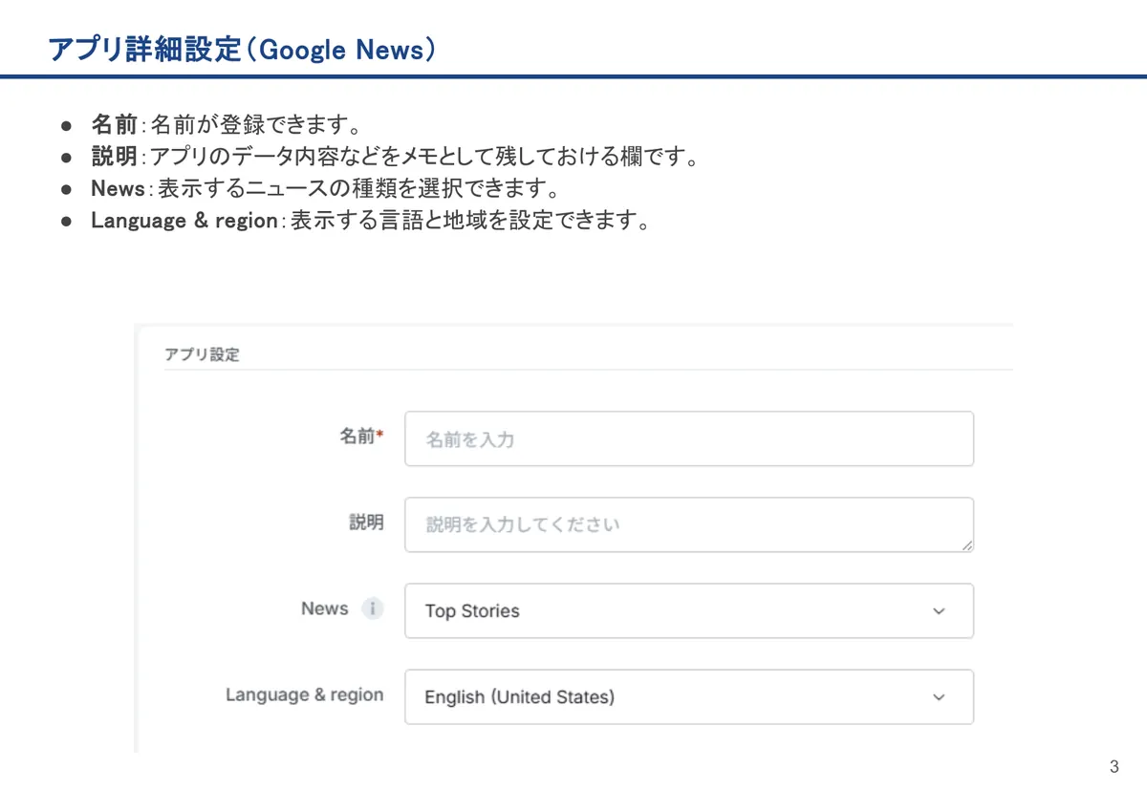
Task: Click the bullet about アプリのデータ内容 memo
Action: [x=395, y=157]
